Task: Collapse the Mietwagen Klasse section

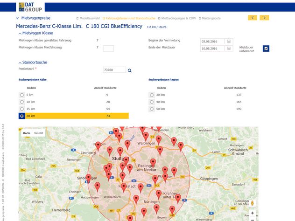Action: point(20,34)
